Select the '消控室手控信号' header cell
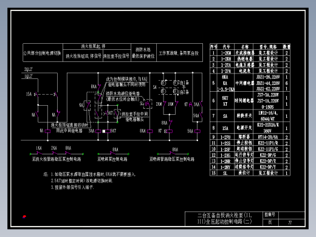The height and width of the screenshot is (237, 316). click(116, 56)
